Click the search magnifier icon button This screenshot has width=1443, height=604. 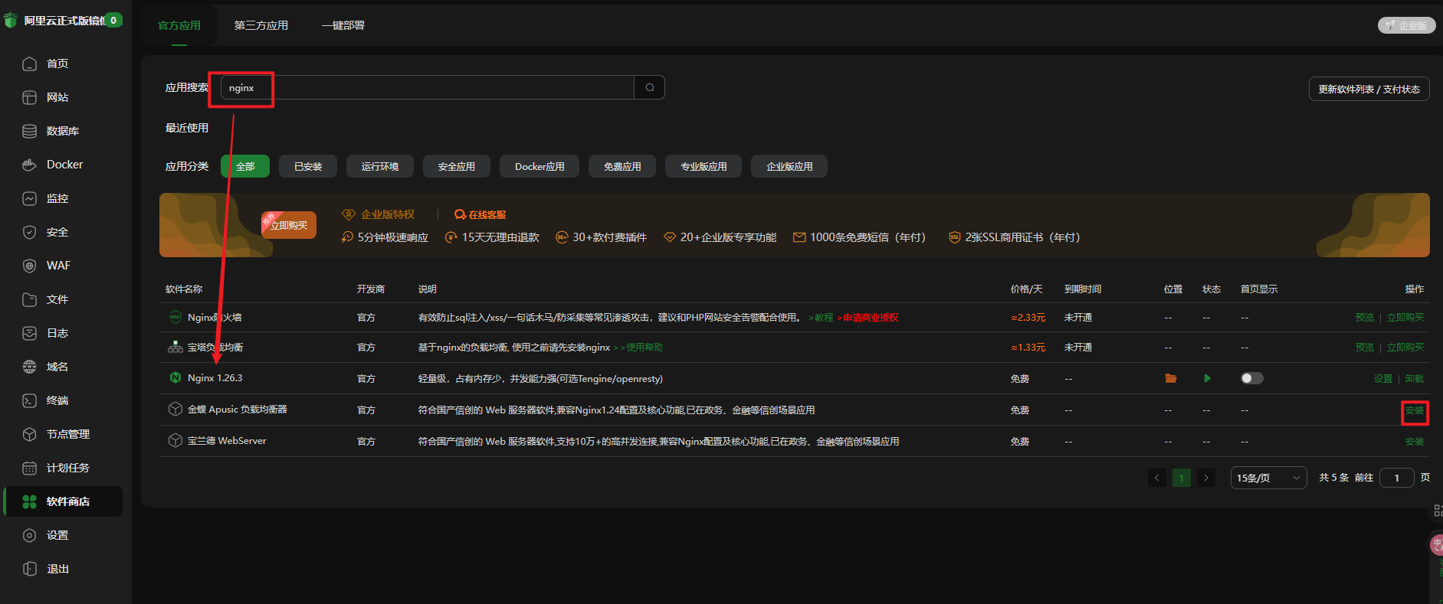pos(649,87)
